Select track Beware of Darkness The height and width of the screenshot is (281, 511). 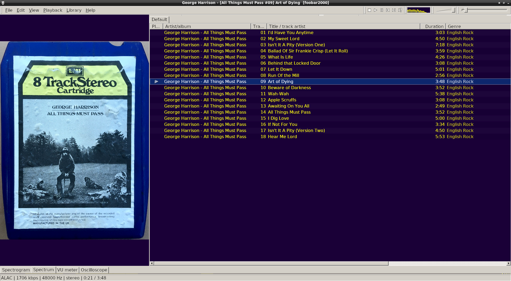330,88
